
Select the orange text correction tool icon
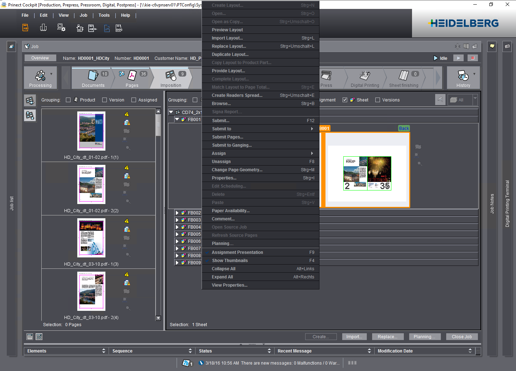(25, 27)
